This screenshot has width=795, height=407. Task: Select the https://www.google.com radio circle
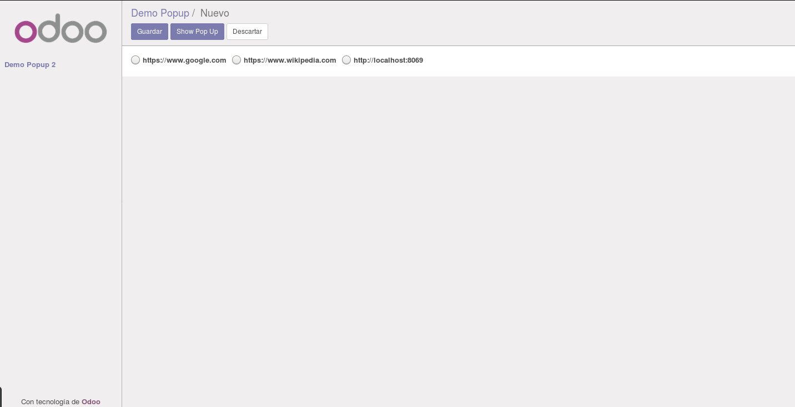135,60
